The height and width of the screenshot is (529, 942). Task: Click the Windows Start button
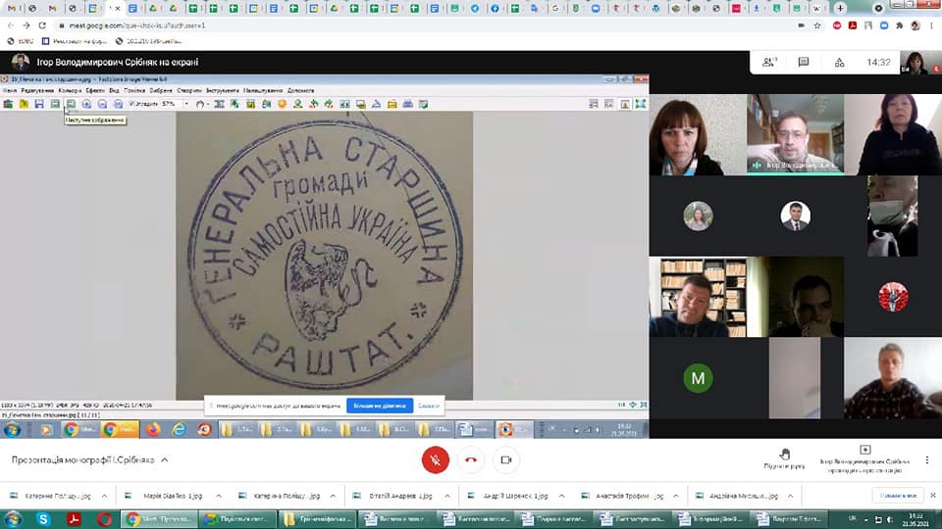coord(14,518)
